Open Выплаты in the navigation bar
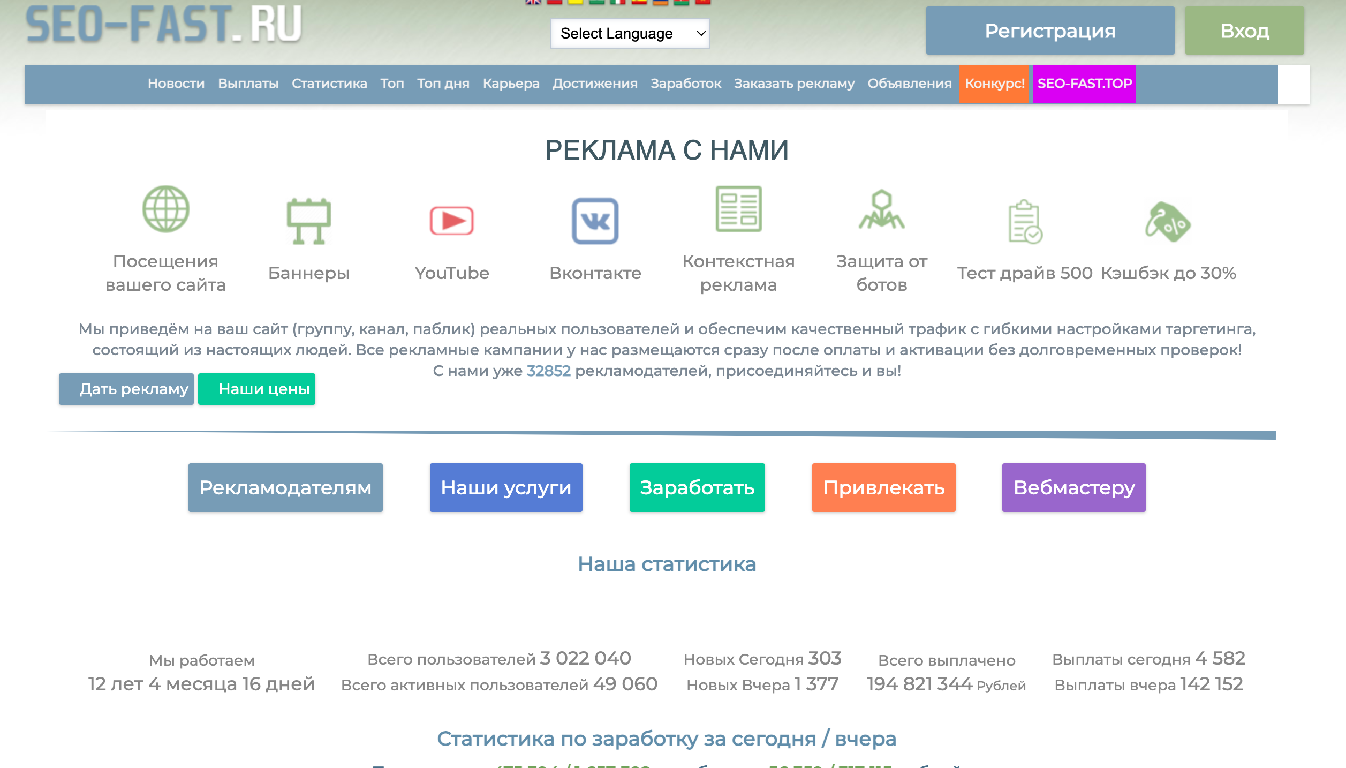Viewport: 1346px width, 768px height. pyautogui.click(x=248, y=84)
